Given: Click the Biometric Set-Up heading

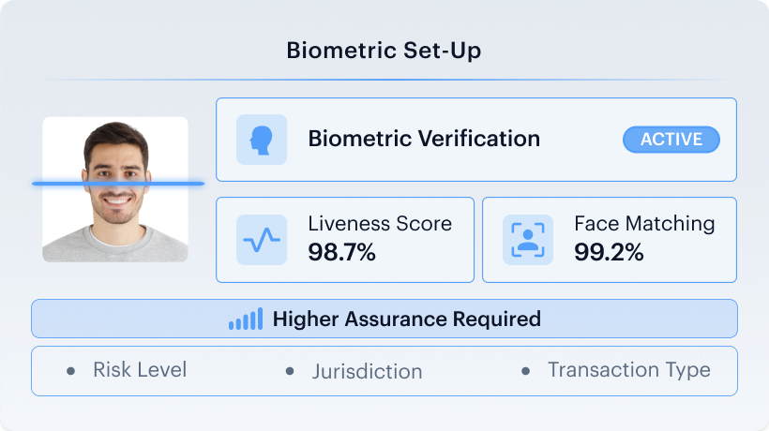Looking at the screenshot, I should [384, 51].
